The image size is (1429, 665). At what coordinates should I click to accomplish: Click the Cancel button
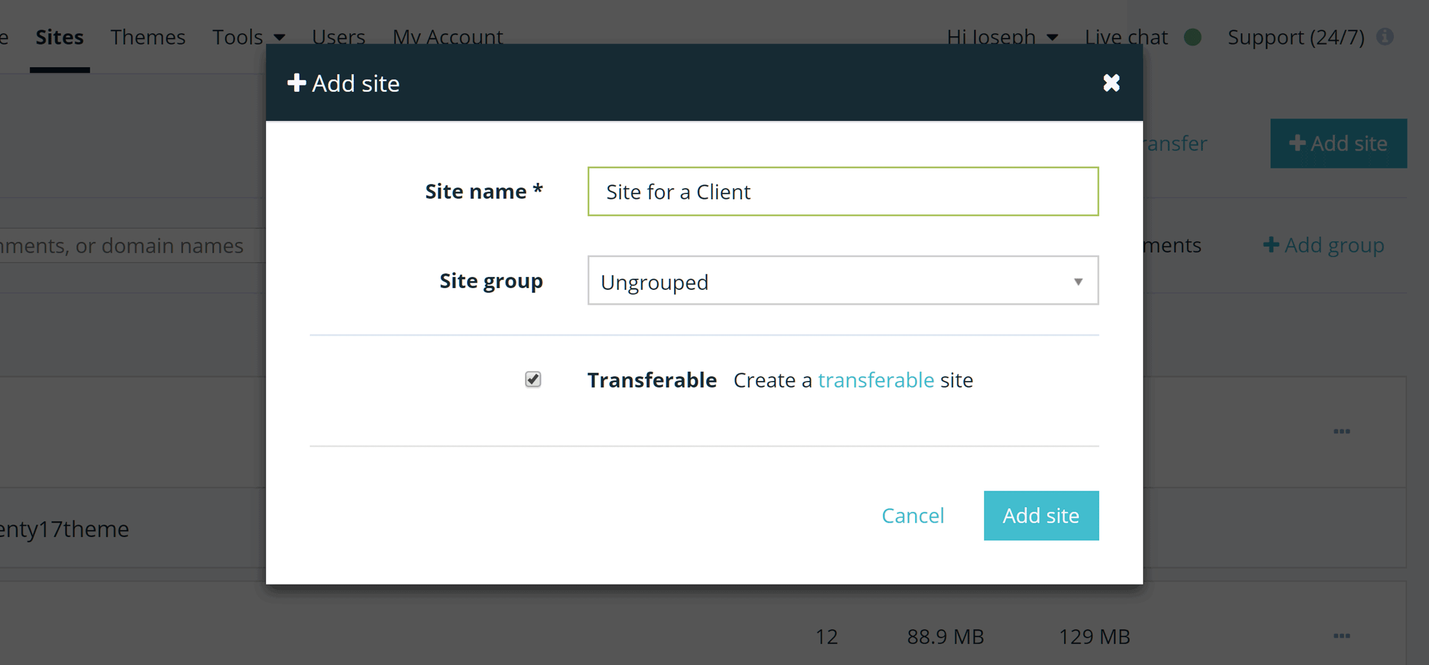point(913,515)
